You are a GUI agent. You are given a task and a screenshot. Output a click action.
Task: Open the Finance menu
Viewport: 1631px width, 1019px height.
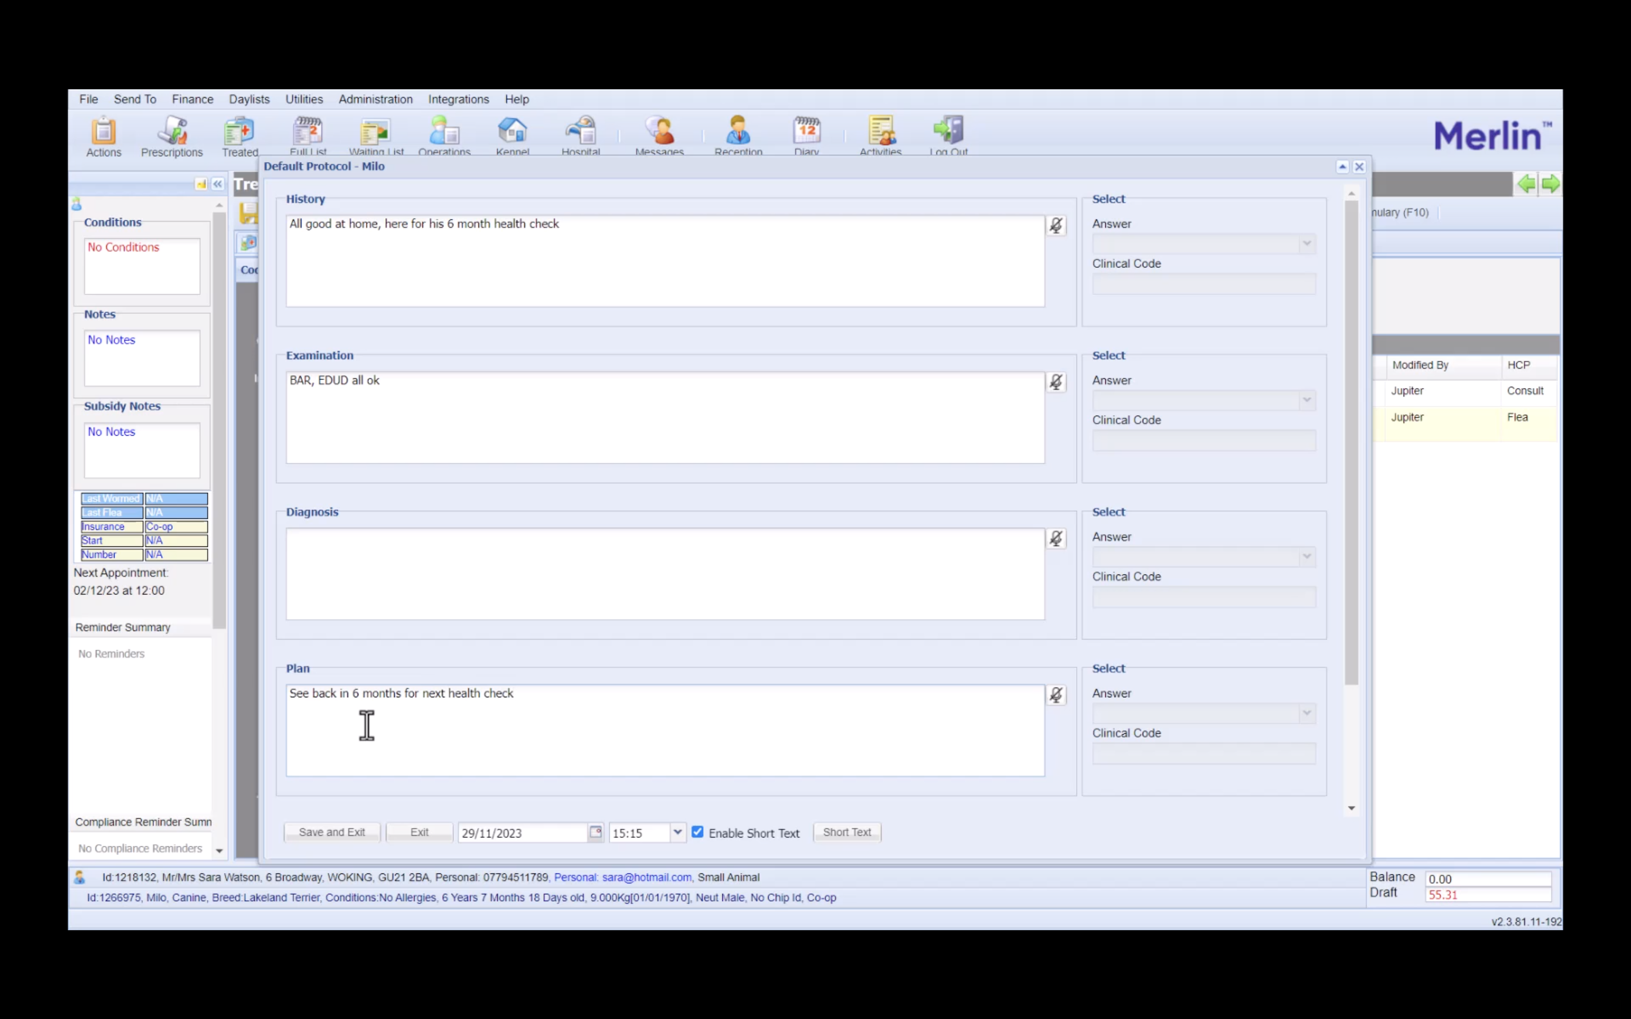[192, 99]
